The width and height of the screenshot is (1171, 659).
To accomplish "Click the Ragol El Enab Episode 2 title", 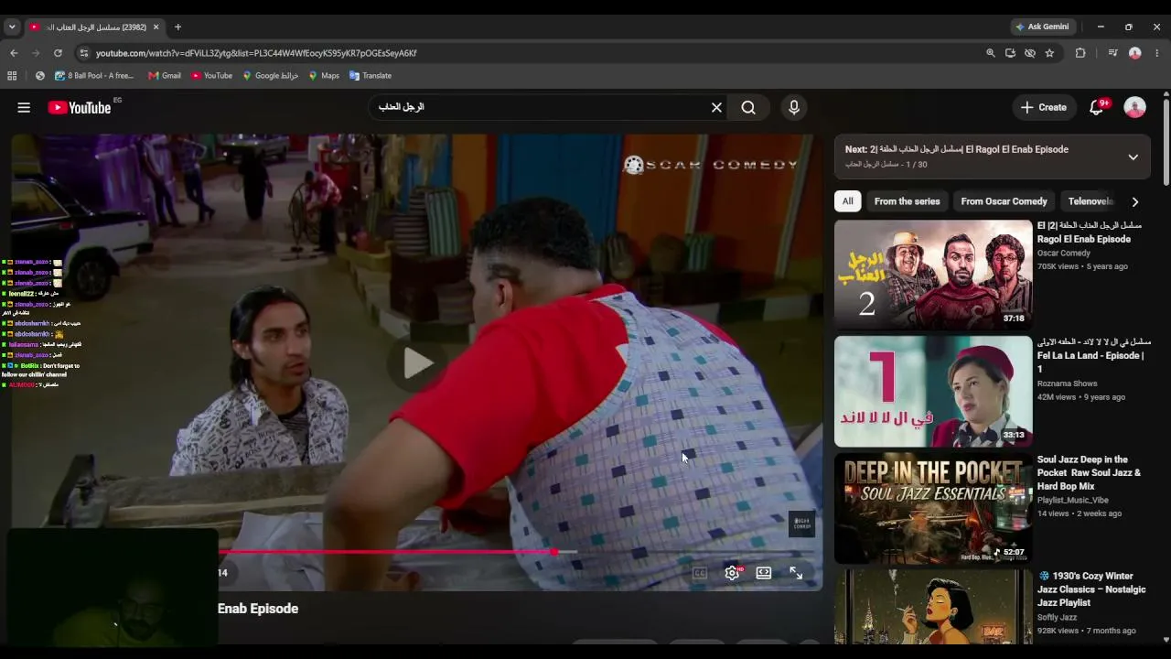I will click(x=1090, y=232).
